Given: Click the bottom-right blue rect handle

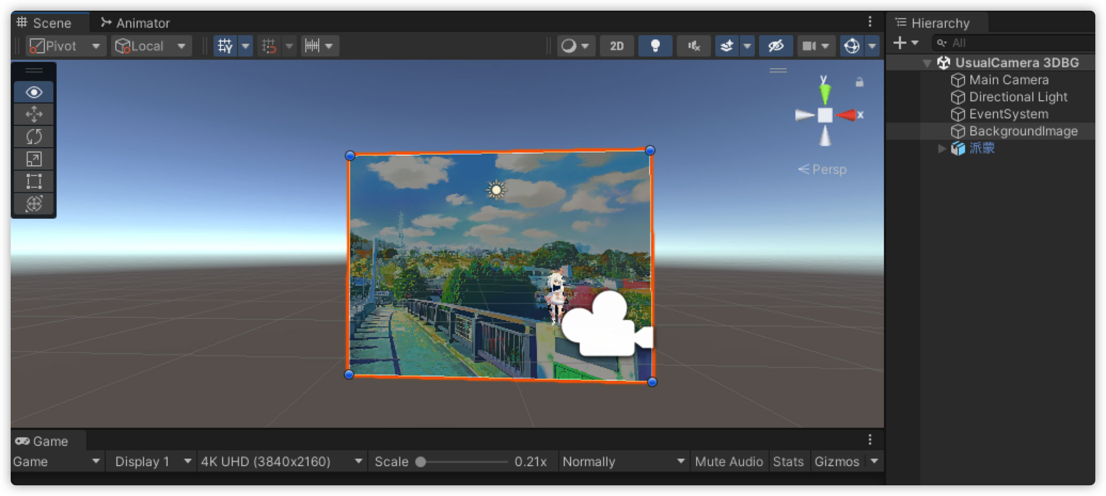Looking at the screenshot, I should pos(652,382).
